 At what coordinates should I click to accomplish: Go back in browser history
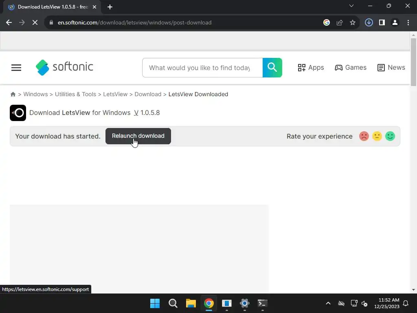click(9, 23)
